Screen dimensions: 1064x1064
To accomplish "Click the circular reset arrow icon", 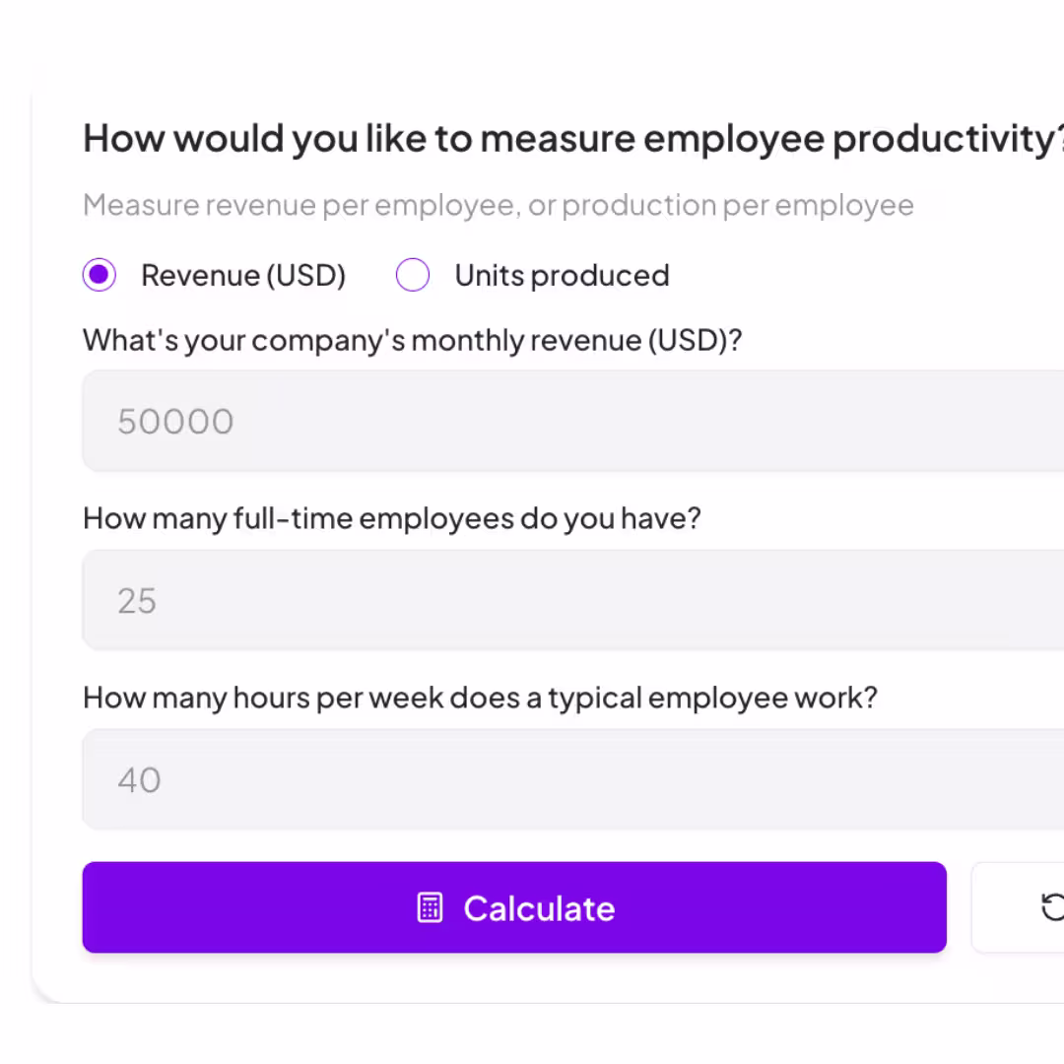I will click(1052, 908).
